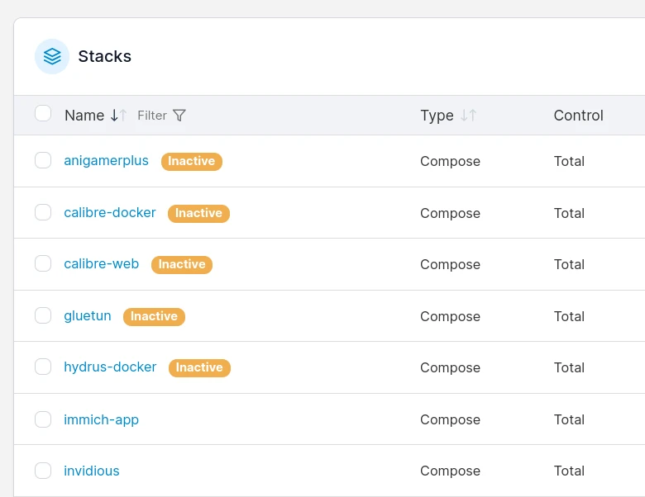Open the calibre-docker stack

pos(109,213)
